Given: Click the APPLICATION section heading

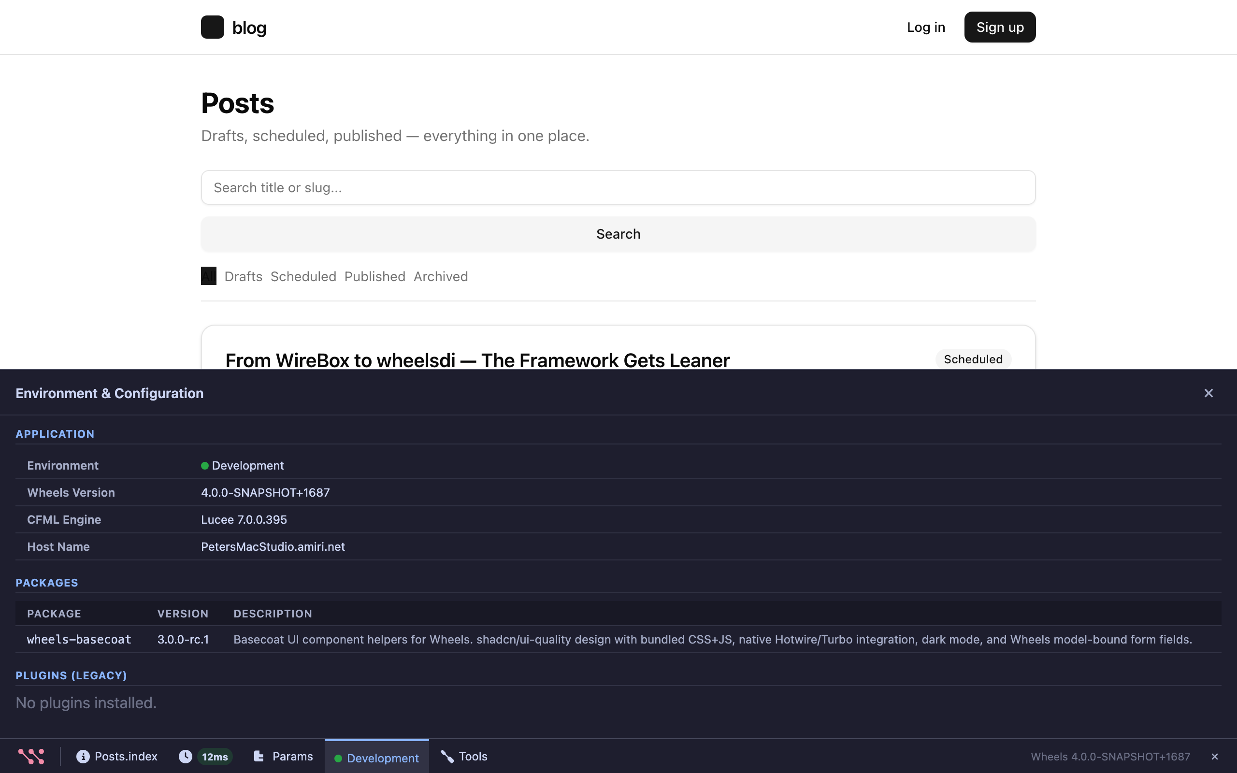Looking at the screenshot, I should (x=55, y=434).
